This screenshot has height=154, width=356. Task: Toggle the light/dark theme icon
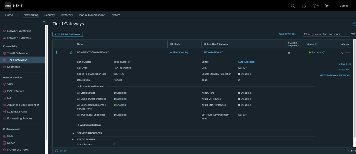pos(327,6)
